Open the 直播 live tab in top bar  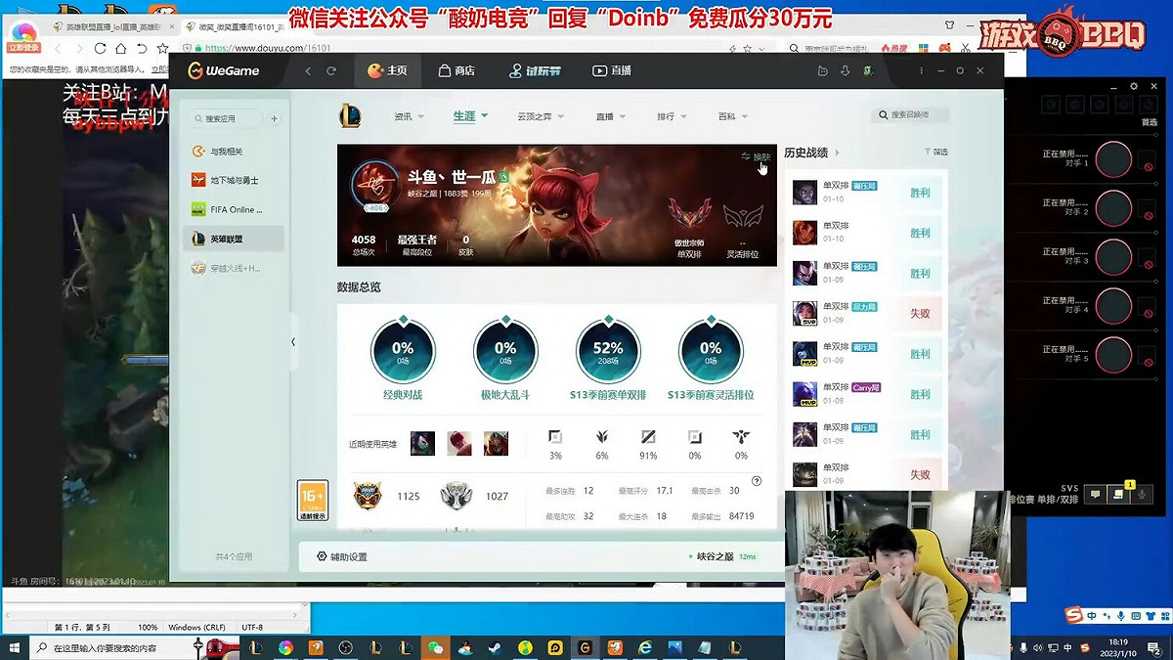(612, 70)
